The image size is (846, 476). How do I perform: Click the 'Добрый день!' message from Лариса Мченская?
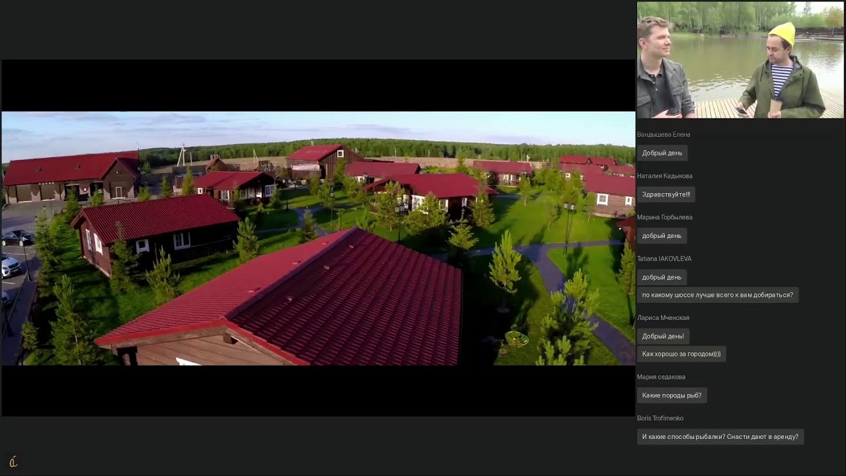663,336
